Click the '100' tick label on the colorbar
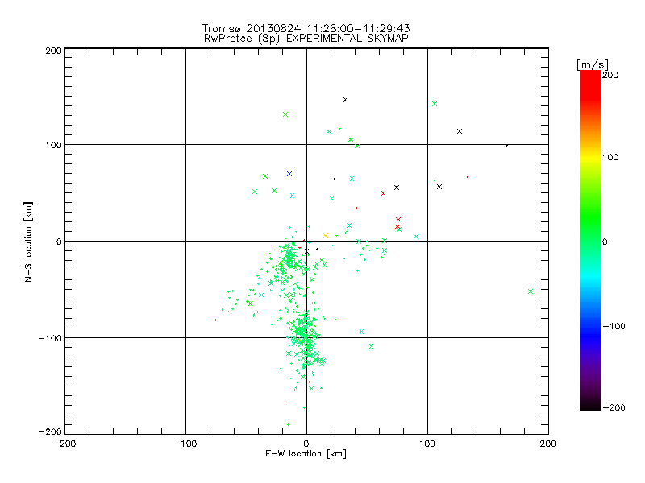Image resolution: width=645 pixels, height=483 pixels. 610,157
